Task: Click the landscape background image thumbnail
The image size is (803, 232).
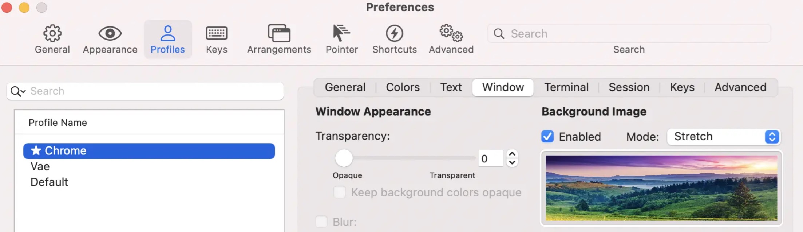Action: click(x=661, y=188)
